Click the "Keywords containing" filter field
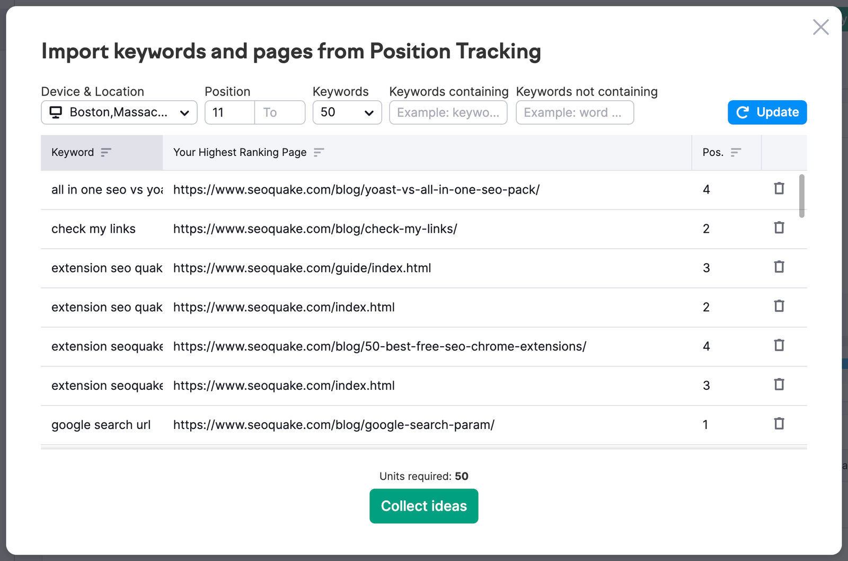This screenshot has height=561, width=848. (448, 112)
